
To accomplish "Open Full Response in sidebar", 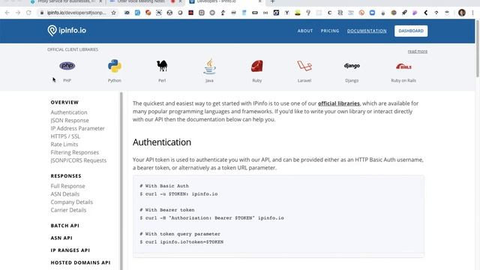I will 68,186.
